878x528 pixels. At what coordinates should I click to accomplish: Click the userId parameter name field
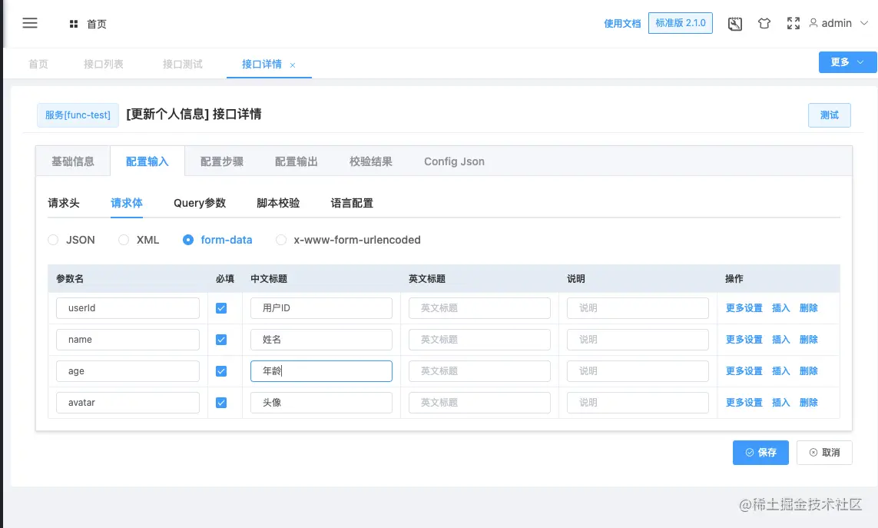[x=128, y=308]
